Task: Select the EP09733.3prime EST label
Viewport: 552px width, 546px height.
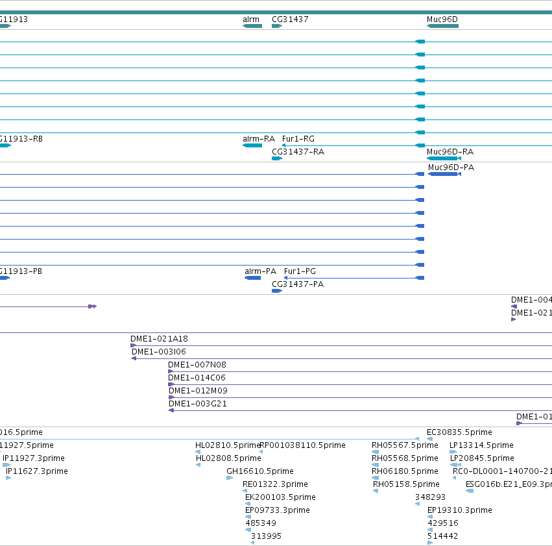Action: coord(278,511)
